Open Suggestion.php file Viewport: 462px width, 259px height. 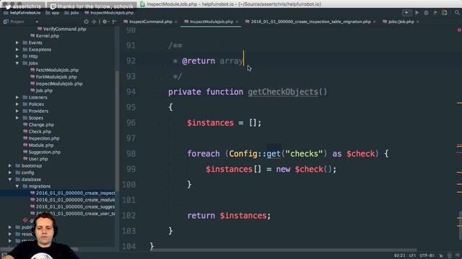(x=42, y=152)
